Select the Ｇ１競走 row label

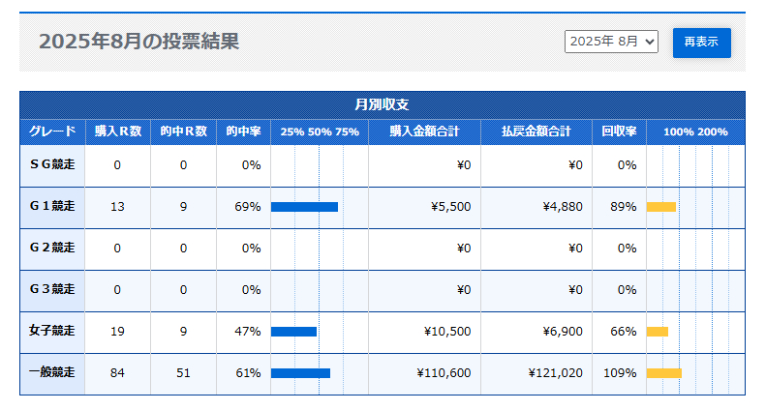pyautogui.click(x=52, y=207)
